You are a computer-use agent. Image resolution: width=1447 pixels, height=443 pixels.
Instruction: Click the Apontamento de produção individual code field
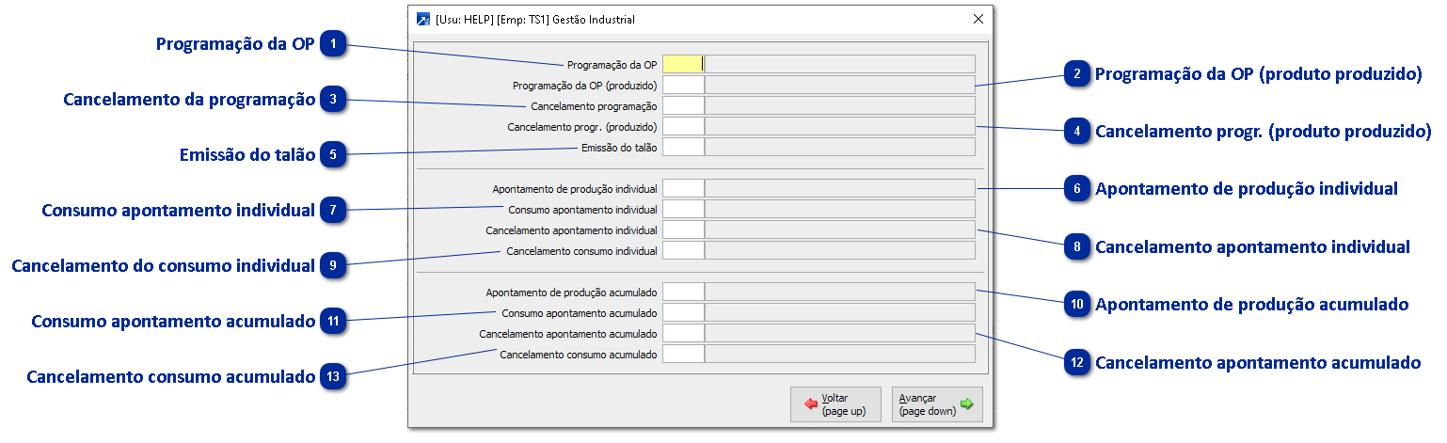click(683, 188)
